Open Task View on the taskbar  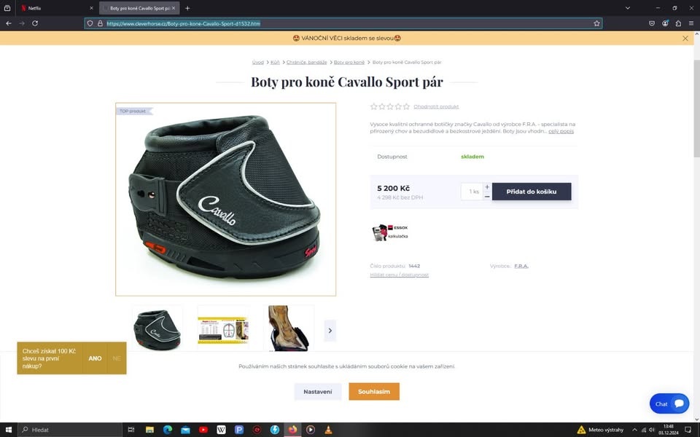click(x=131, y=430)
